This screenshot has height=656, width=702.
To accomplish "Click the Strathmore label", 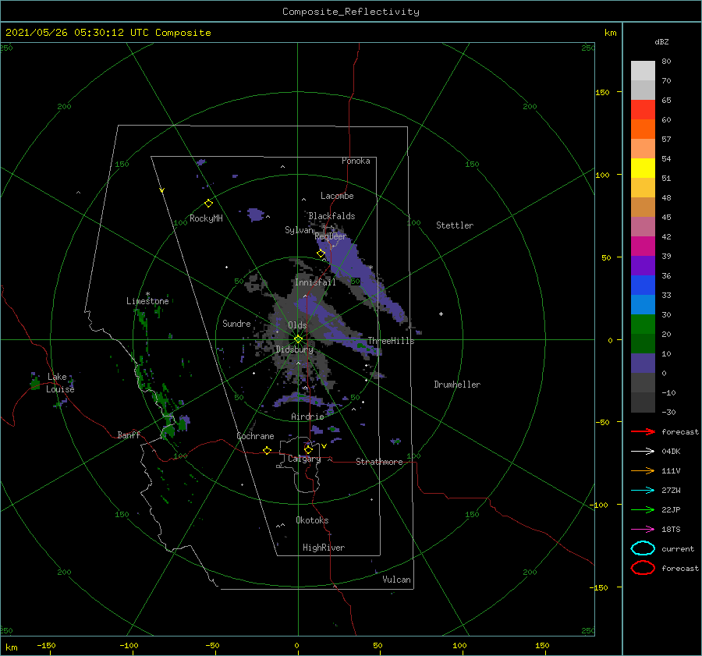I will click(379, 462).
